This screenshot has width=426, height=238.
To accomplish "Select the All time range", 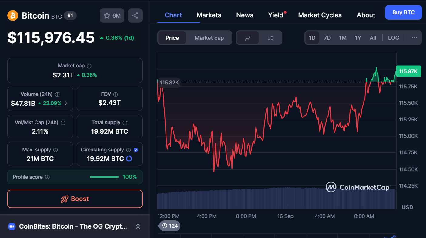I will 373,38.
